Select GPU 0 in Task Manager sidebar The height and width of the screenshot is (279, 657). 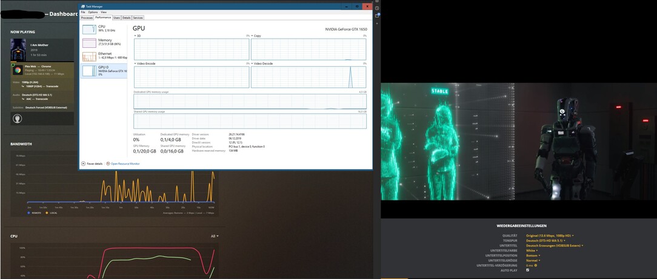[104, 70]
